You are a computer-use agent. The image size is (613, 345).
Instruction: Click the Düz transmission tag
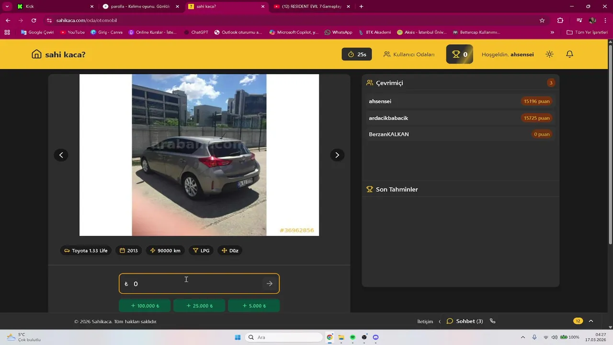[x=230, y=251]
